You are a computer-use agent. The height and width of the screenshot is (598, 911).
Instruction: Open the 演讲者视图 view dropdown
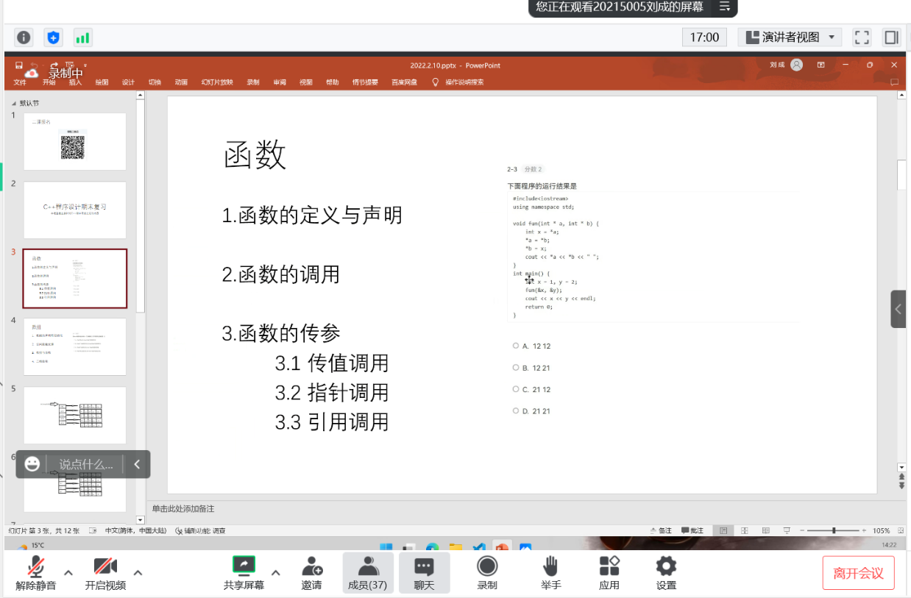click(x=790, y=38)
